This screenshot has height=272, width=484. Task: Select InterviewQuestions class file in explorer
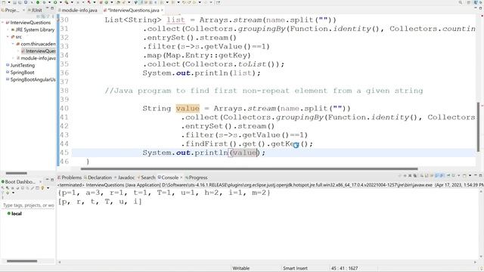pyautogui.click(x=39, y=51)
